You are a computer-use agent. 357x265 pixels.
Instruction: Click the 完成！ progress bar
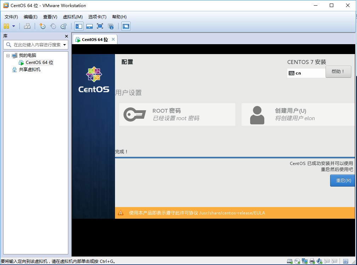[235, 157]
